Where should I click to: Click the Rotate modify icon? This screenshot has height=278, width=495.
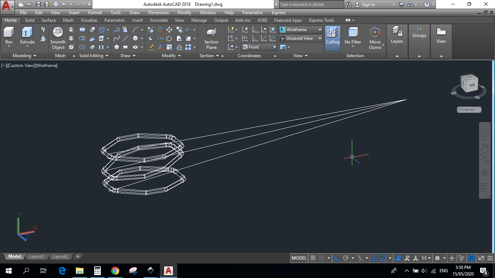169,38
